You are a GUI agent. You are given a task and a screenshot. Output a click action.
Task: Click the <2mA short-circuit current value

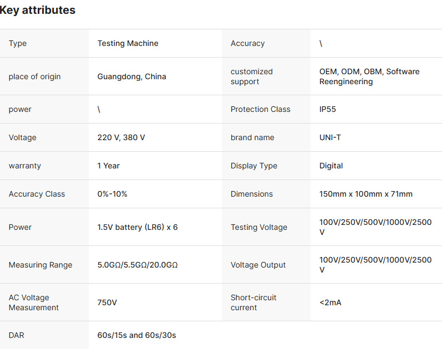tap(331, 302)
